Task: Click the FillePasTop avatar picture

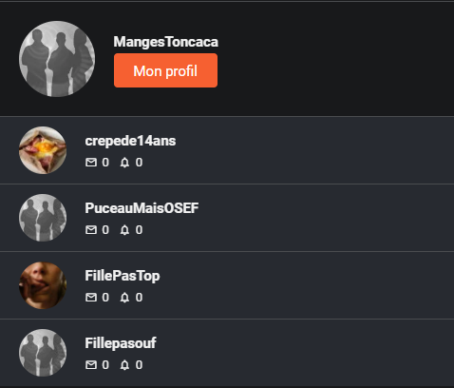Action: click(43, 285)
